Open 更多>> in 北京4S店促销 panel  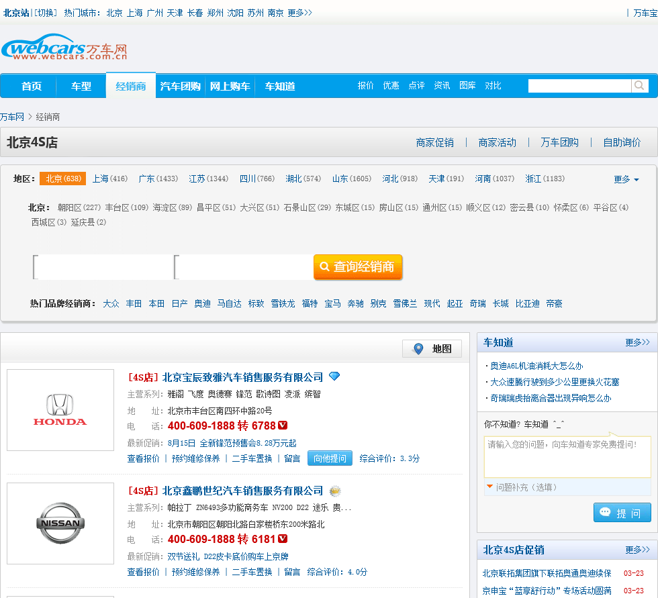(x=637, y=550)
